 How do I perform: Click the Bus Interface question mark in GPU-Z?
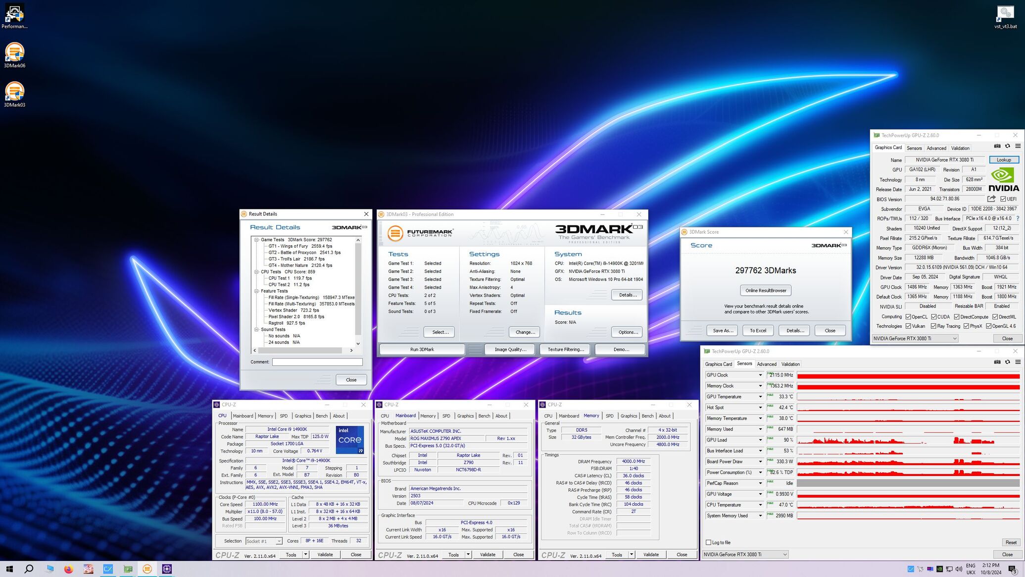click(x=1018, y=218)
